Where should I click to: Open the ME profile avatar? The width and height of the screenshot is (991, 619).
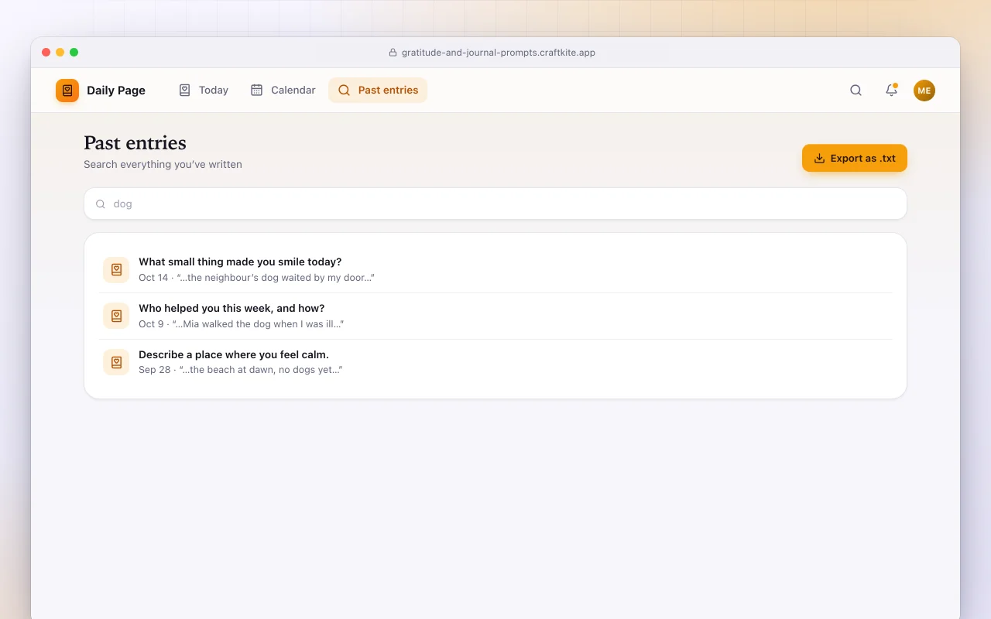click(924, 91)
